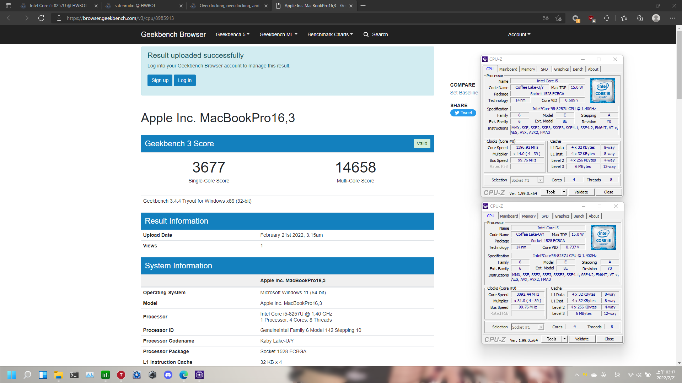Reload the Geekbench page

(x=41, y=18)
